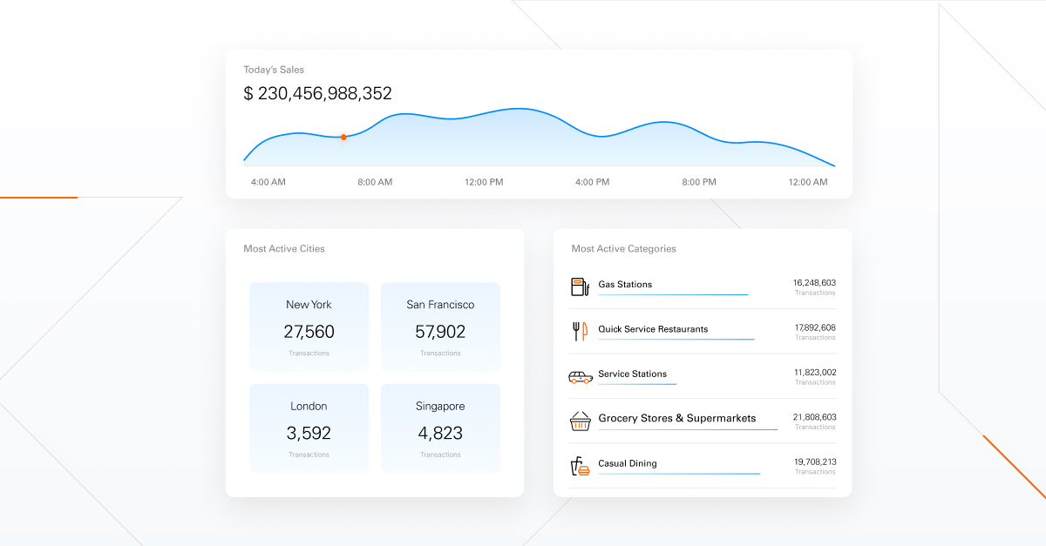The image size is (1046, 546).
Task: Click the gas pump icon
Action: (x=579, y=286)
